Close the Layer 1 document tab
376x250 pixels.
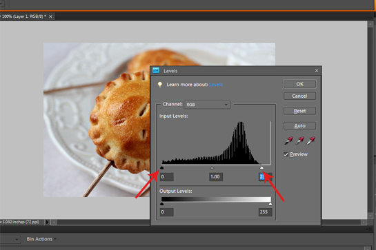50,17
